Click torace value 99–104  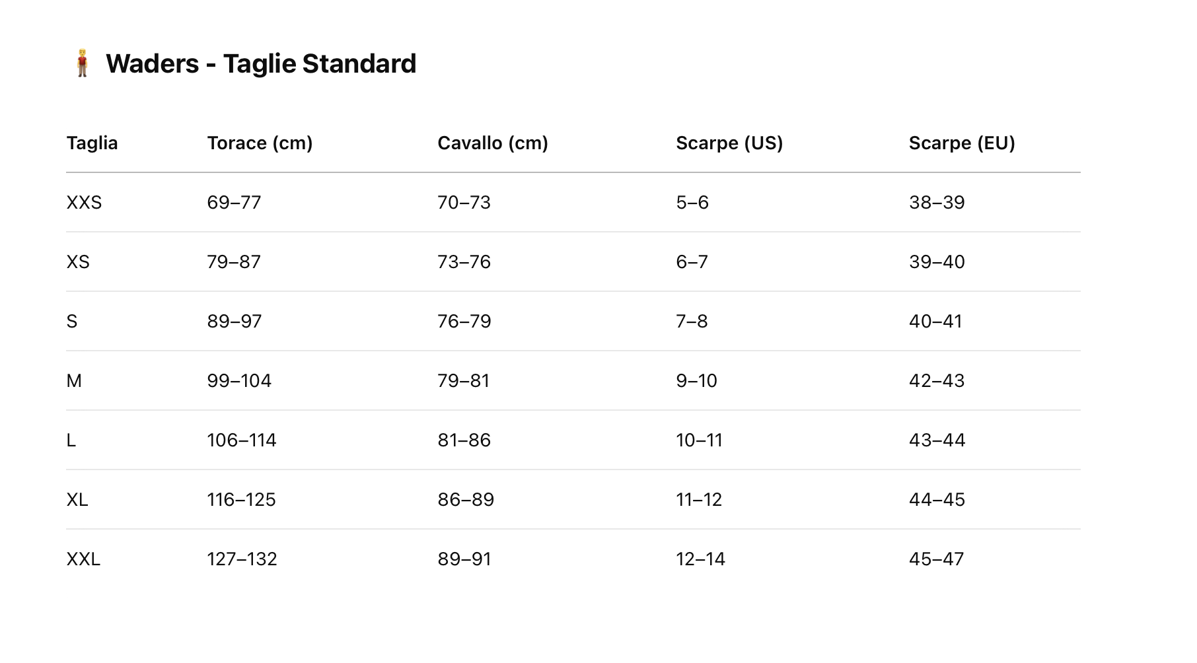[239, 381]
